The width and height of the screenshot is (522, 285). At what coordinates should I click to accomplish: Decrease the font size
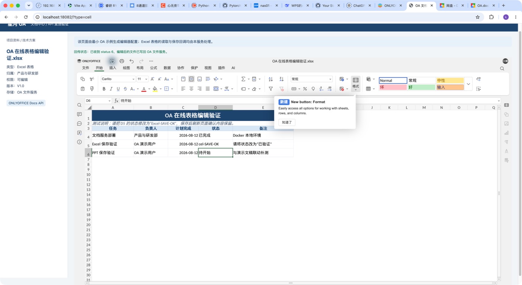click(159, 79)
